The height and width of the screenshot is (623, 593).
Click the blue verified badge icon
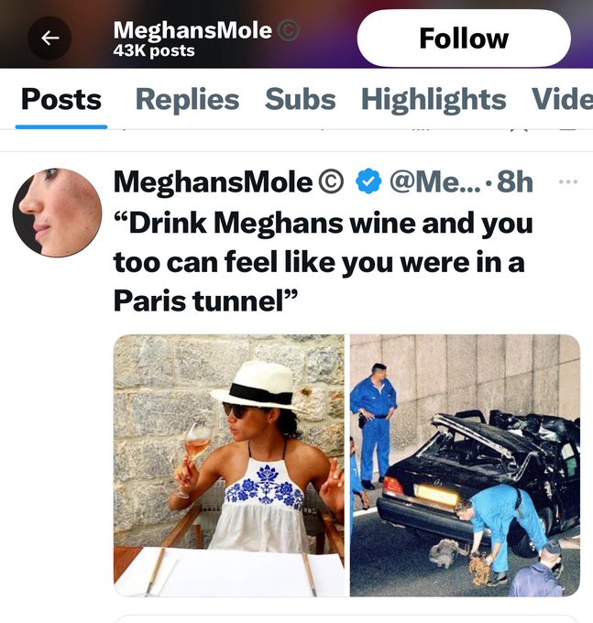pyautogui.click(x=369, y=182)
